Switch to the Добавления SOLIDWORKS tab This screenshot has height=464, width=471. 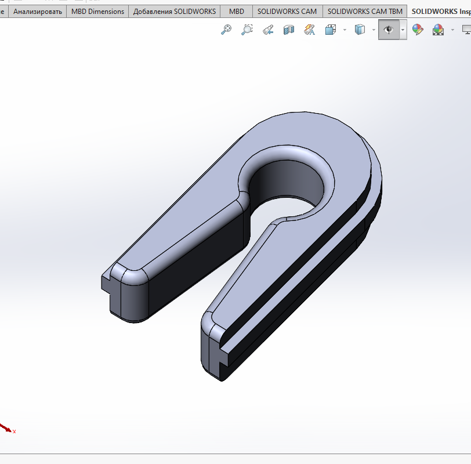pos(175,11)
